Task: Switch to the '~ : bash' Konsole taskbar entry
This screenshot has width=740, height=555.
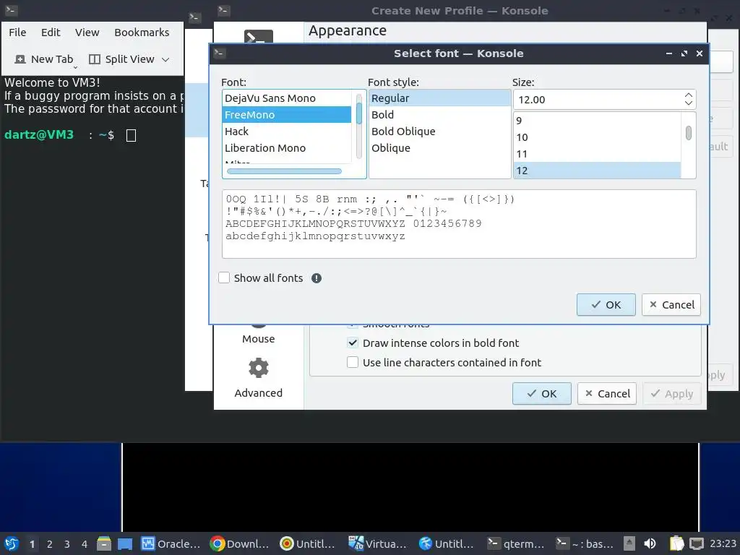Action: (585, 543)
